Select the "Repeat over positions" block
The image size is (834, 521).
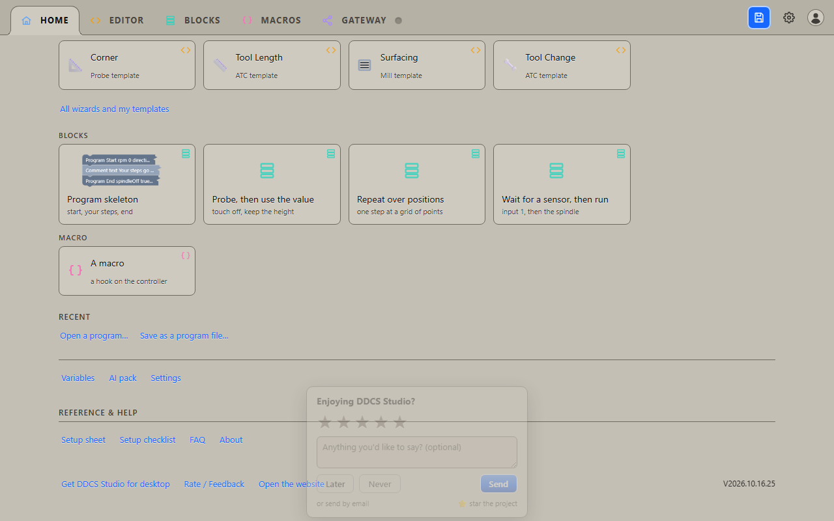coord(417,184)
